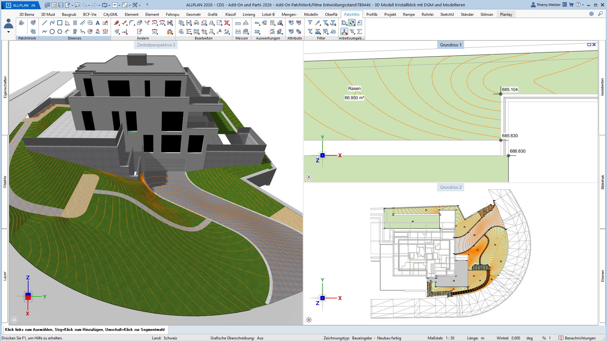Click the Rectangle tool in Diverses
This screenshot has width=607, height=341.
[60, 23]
